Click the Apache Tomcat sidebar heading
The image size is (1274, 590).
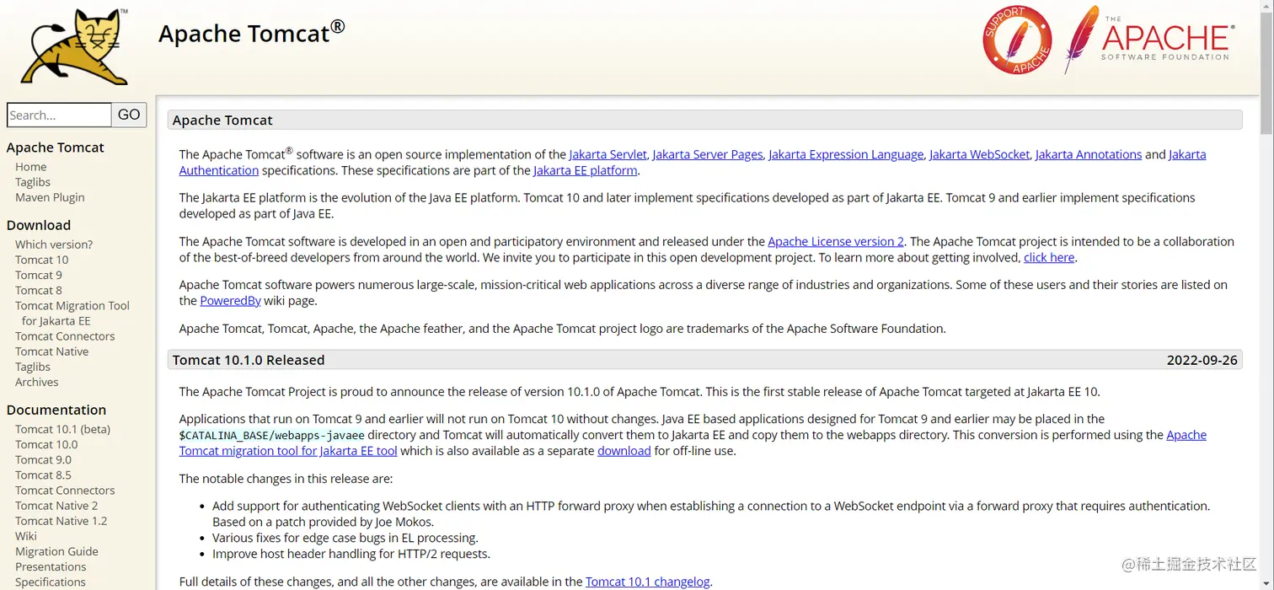(x=56, y=147)
